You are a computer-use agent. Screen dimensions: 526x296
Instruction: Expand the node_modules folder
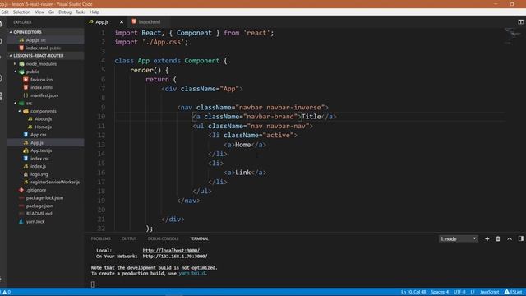[x=41, y=64]
